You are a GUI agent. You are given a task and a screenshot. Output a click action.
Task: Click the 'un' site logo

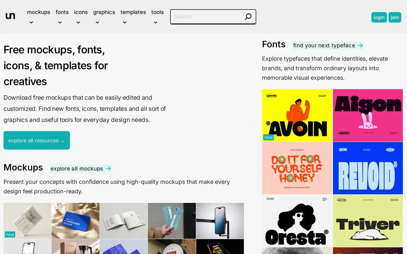pyautogui.click(x=10, y=16)
